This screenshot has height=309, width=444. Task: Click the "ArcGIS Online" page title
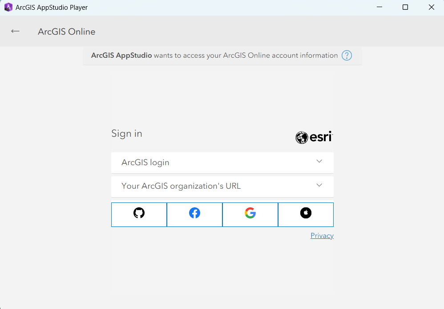(x=67, y=32)
